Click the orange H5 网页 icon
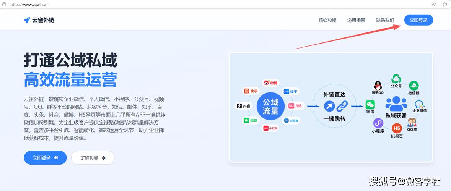Viewport: 451px width, 191px height. [x=397, y=128]
